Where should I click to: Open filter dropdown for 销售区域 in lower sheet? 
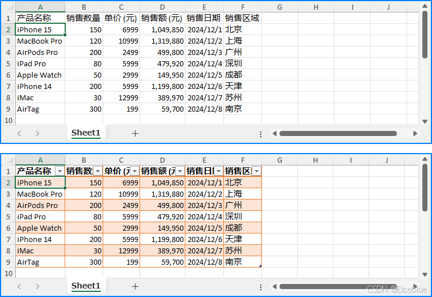pos(256,171)
